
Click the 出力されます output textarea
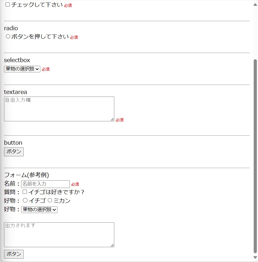pos(59,235)
